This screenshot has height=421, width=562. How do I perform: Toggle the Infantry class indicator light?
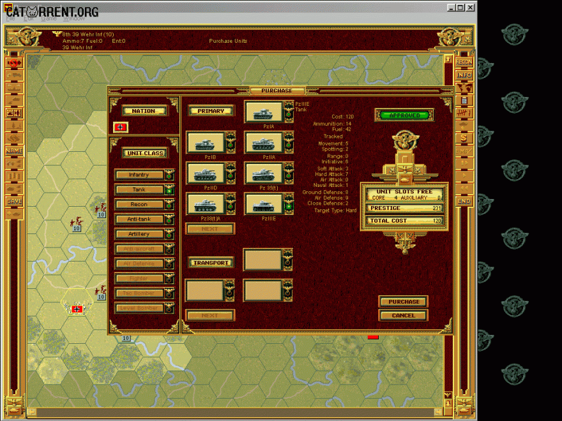[x=169, y=175]
